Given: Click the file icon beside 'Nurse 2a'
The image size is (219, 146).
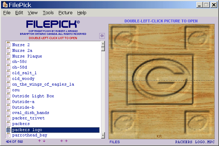Looking at the screenshot, I should [x=9, y=50].
